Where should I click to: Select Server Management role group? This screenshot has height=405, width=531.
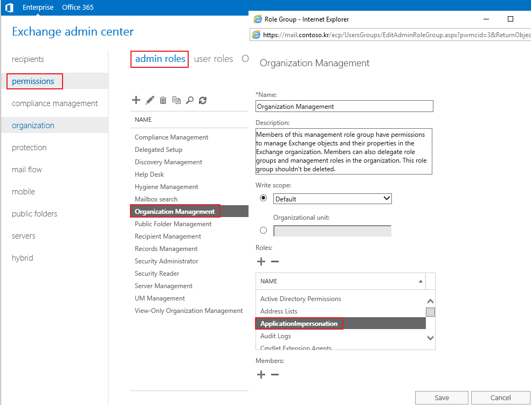pos(163,286)
